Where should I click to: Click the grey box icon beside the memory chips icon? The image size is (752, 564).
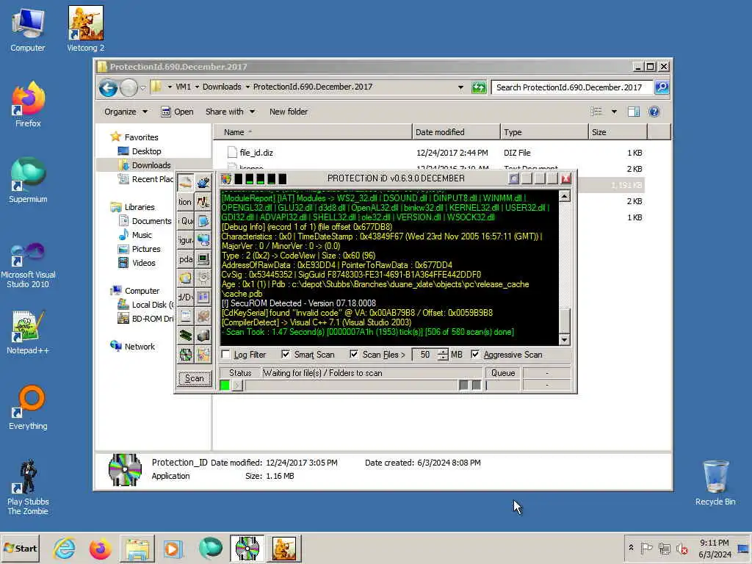click(x=203, y=335)
